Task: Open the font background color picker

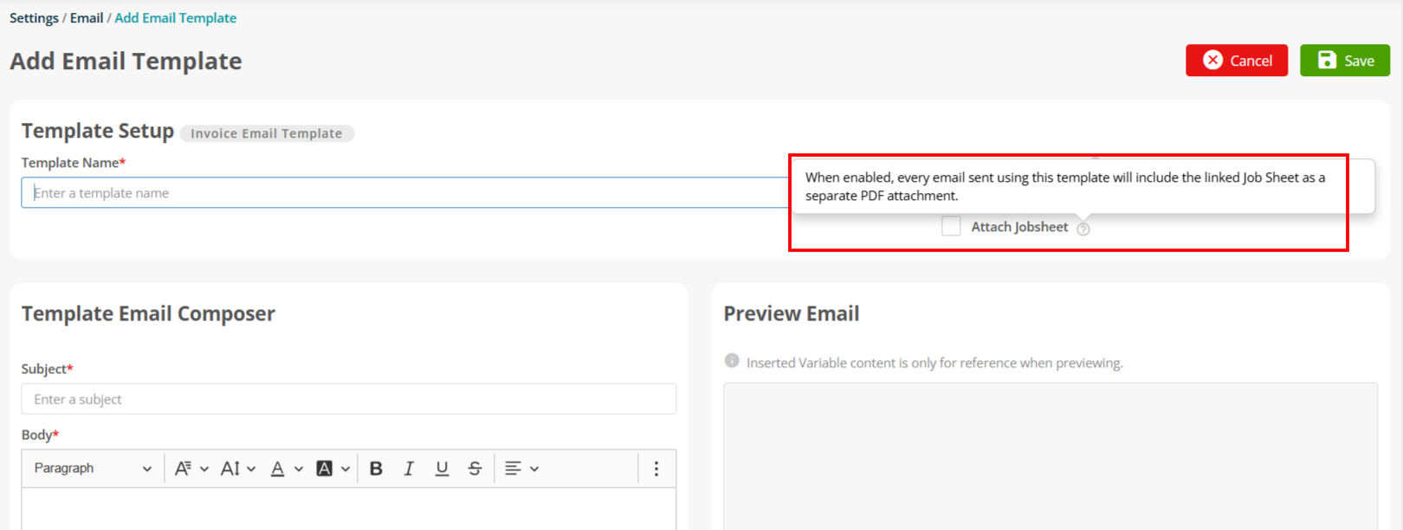Action: [333, 469]
